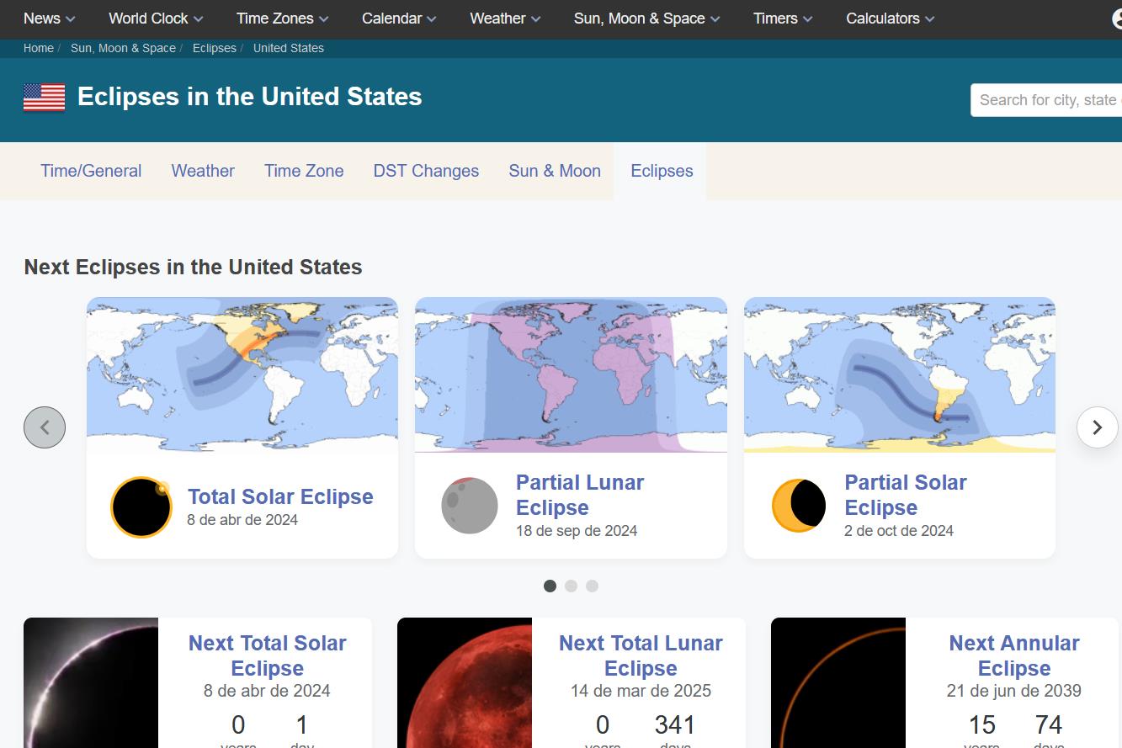Click the date 18 de sep de 2024
This screenshot has width=1122, height=748.
tap(577, 531)
